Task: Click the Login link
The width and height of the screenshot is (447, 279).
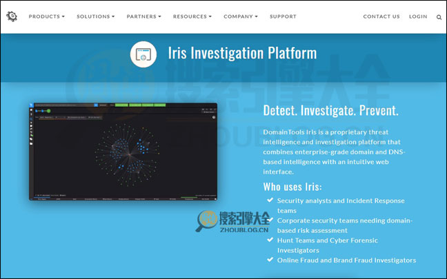Action: coord(418,17)
